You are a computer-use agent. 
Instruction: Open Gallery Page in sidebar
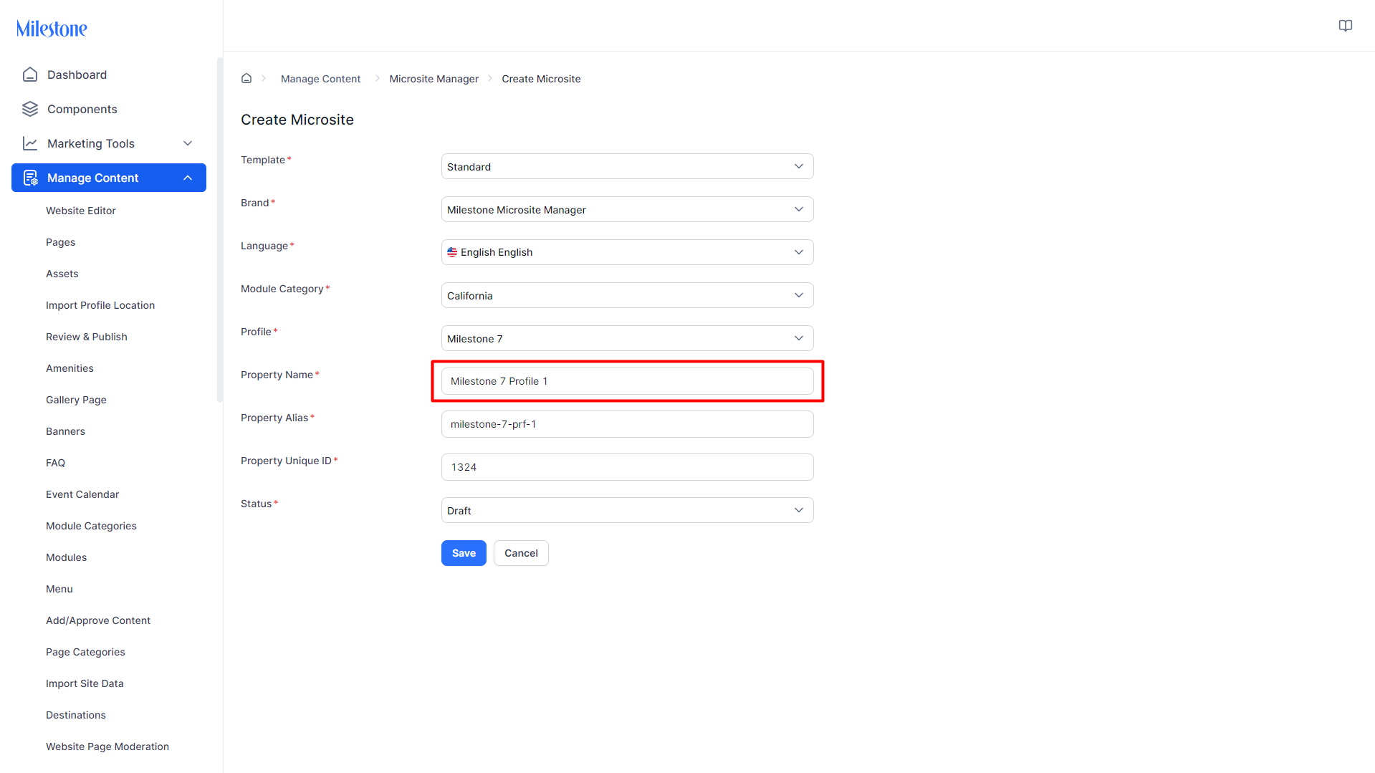click(76, 400)
